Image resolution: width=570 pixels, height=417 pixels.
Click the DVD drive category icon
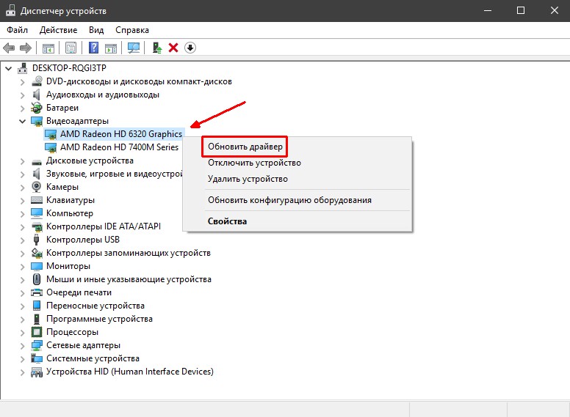point(37,81)
